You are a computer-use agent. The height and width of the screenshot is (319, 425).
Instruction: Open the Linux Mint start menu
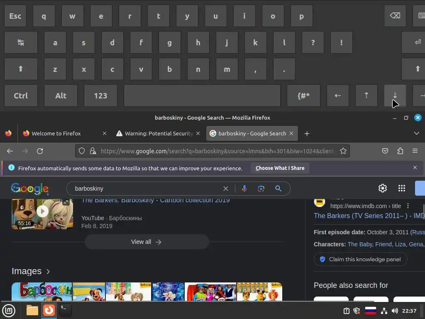click(x=9, y=311)
